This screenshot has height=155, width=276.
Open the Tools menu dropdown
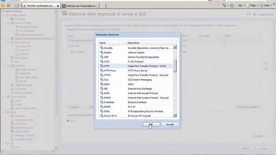pos(266,6)
